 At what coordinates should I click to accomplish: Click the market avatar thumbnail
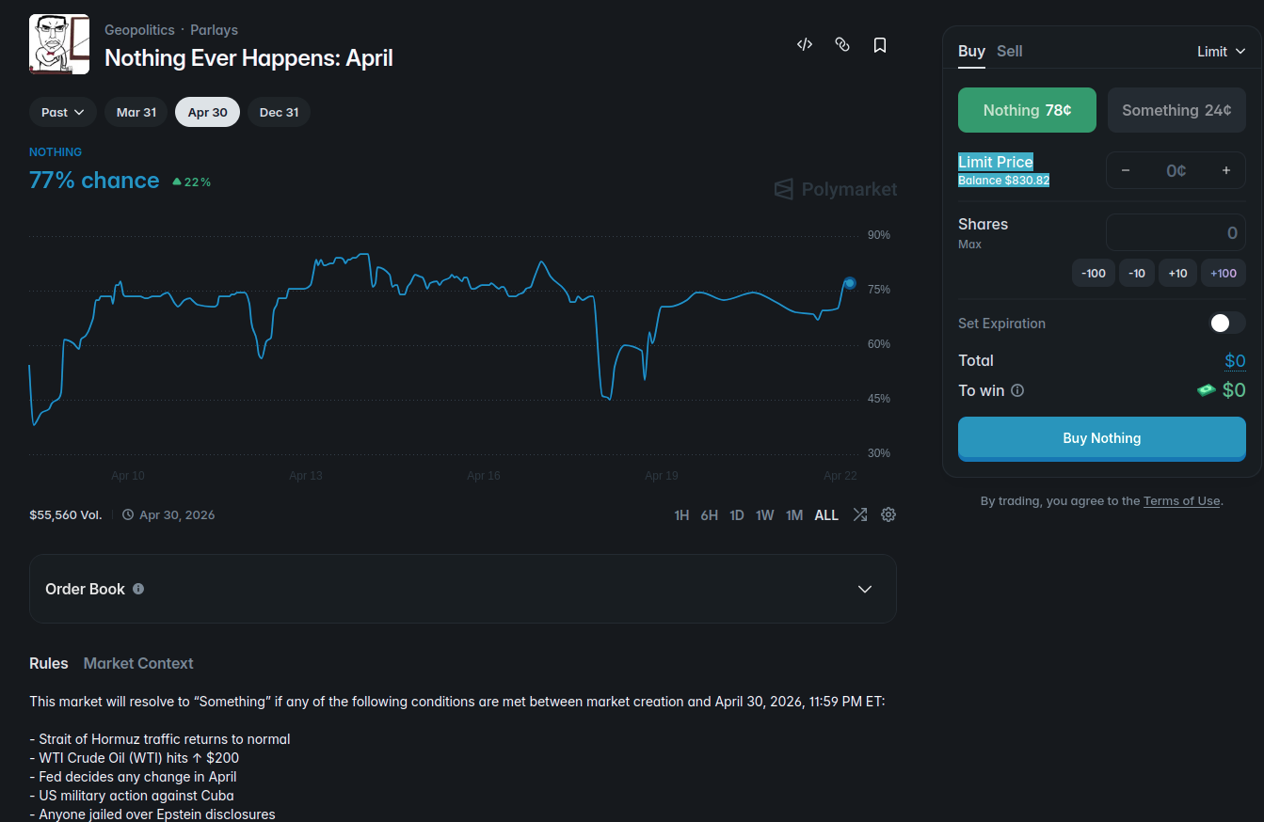coord(59,44)
